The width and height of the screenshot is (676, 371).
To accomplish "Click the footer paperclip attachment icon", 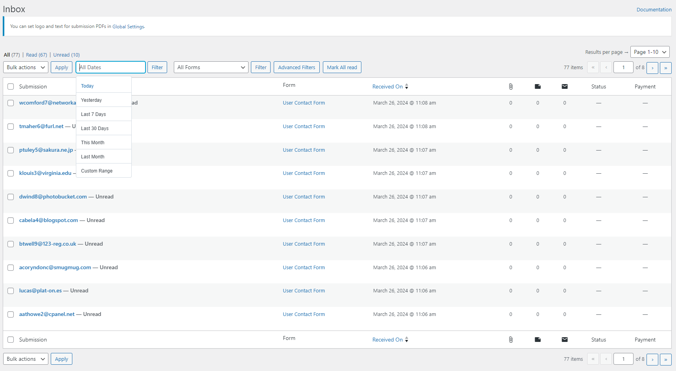I will [510, 340].
